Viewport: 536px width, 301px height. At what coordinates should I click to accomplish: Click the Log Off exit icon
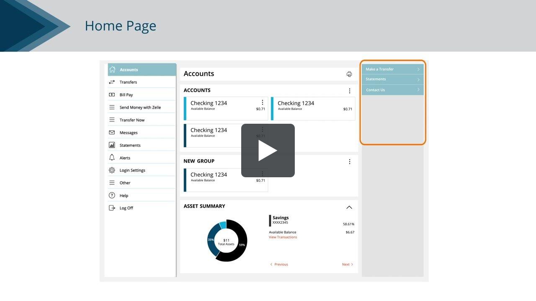click(x=112, y=208)
